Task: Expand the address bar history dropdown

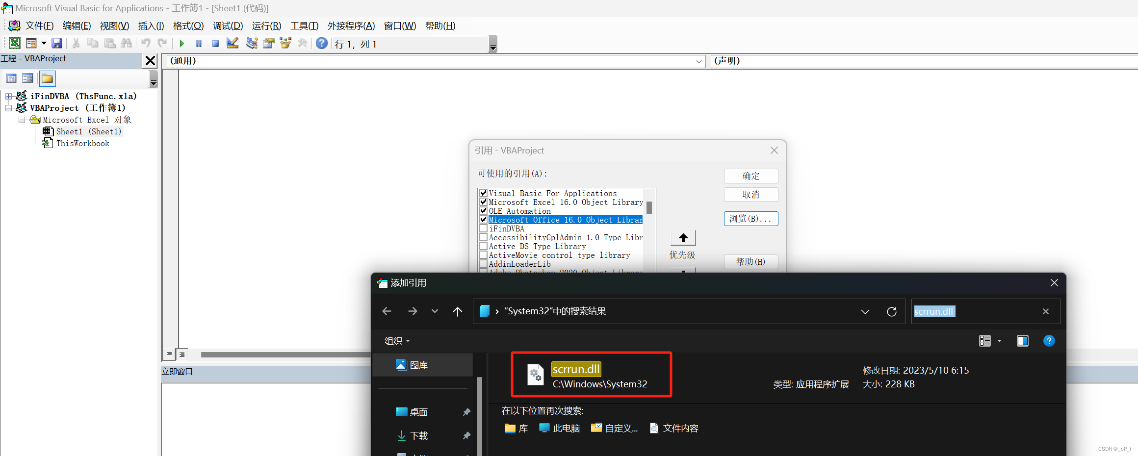Action: (865, 311)
